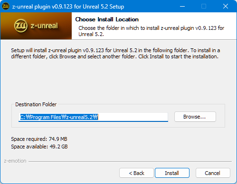The image size is (237, 184).
Task: Click the z-emotion branding label
Action: 15,161
